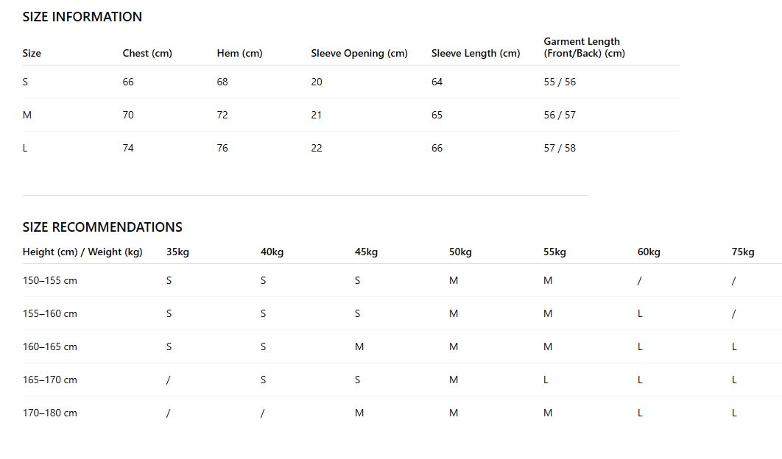Click the 160–165 cm row label
The height and width of the screenshot is (459, 782).
click(50, 347)
